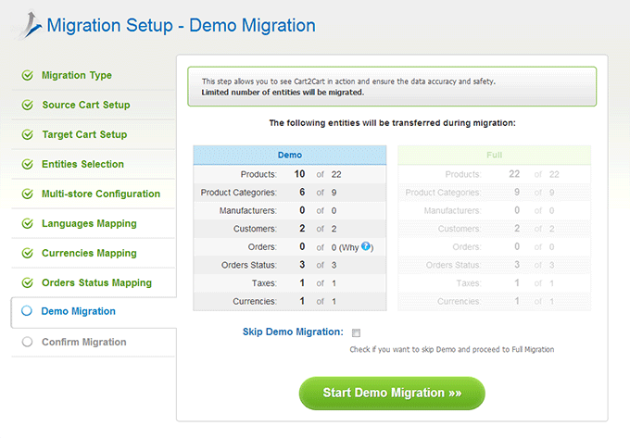Select the Demo Migration step

[79, 311]
